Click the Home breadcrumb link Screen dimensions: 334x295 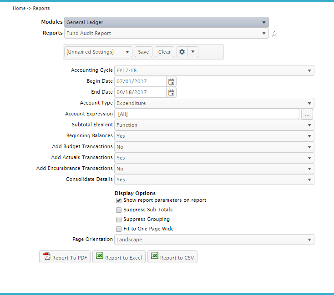19,8
